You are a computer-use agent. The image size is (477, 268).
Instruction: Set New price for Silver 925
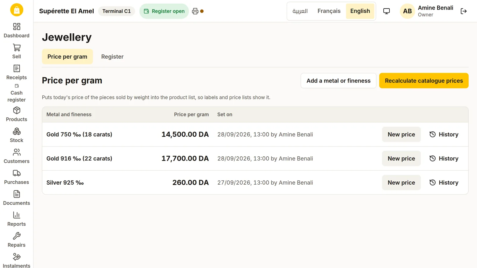click(x=401, y=183)
